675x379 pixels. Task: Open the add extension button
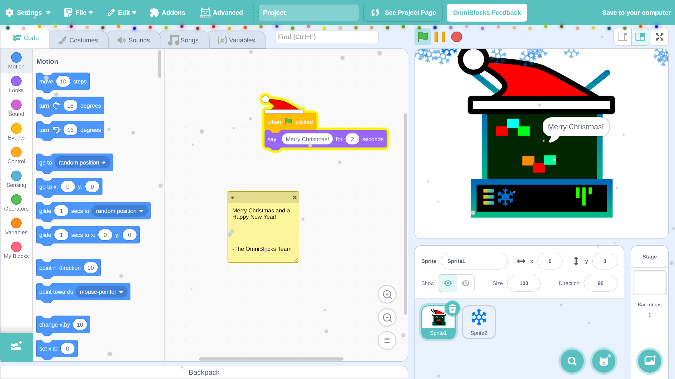[x=16, y=346]
